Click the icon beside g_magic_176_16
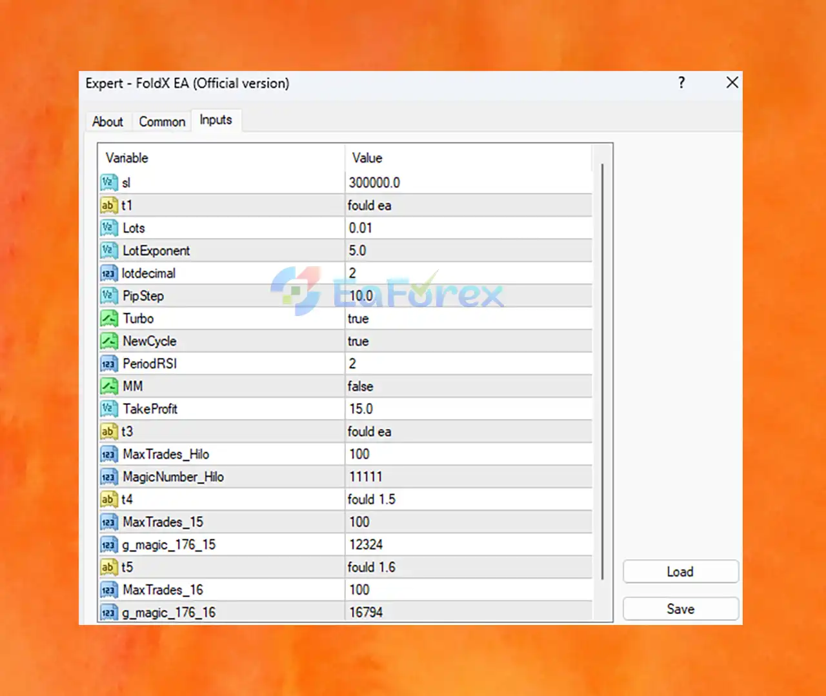826x696 pixels. coord(109,611)
